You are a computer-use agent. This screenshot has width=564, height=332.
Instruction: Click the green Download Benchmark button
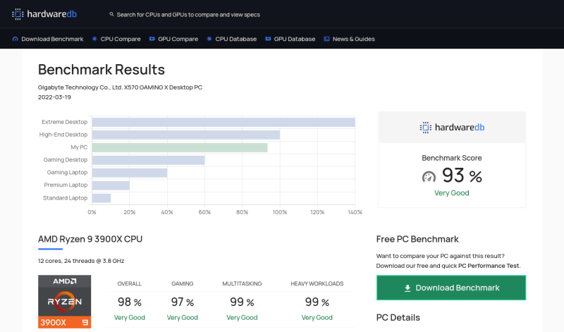[x=451, y=288]
